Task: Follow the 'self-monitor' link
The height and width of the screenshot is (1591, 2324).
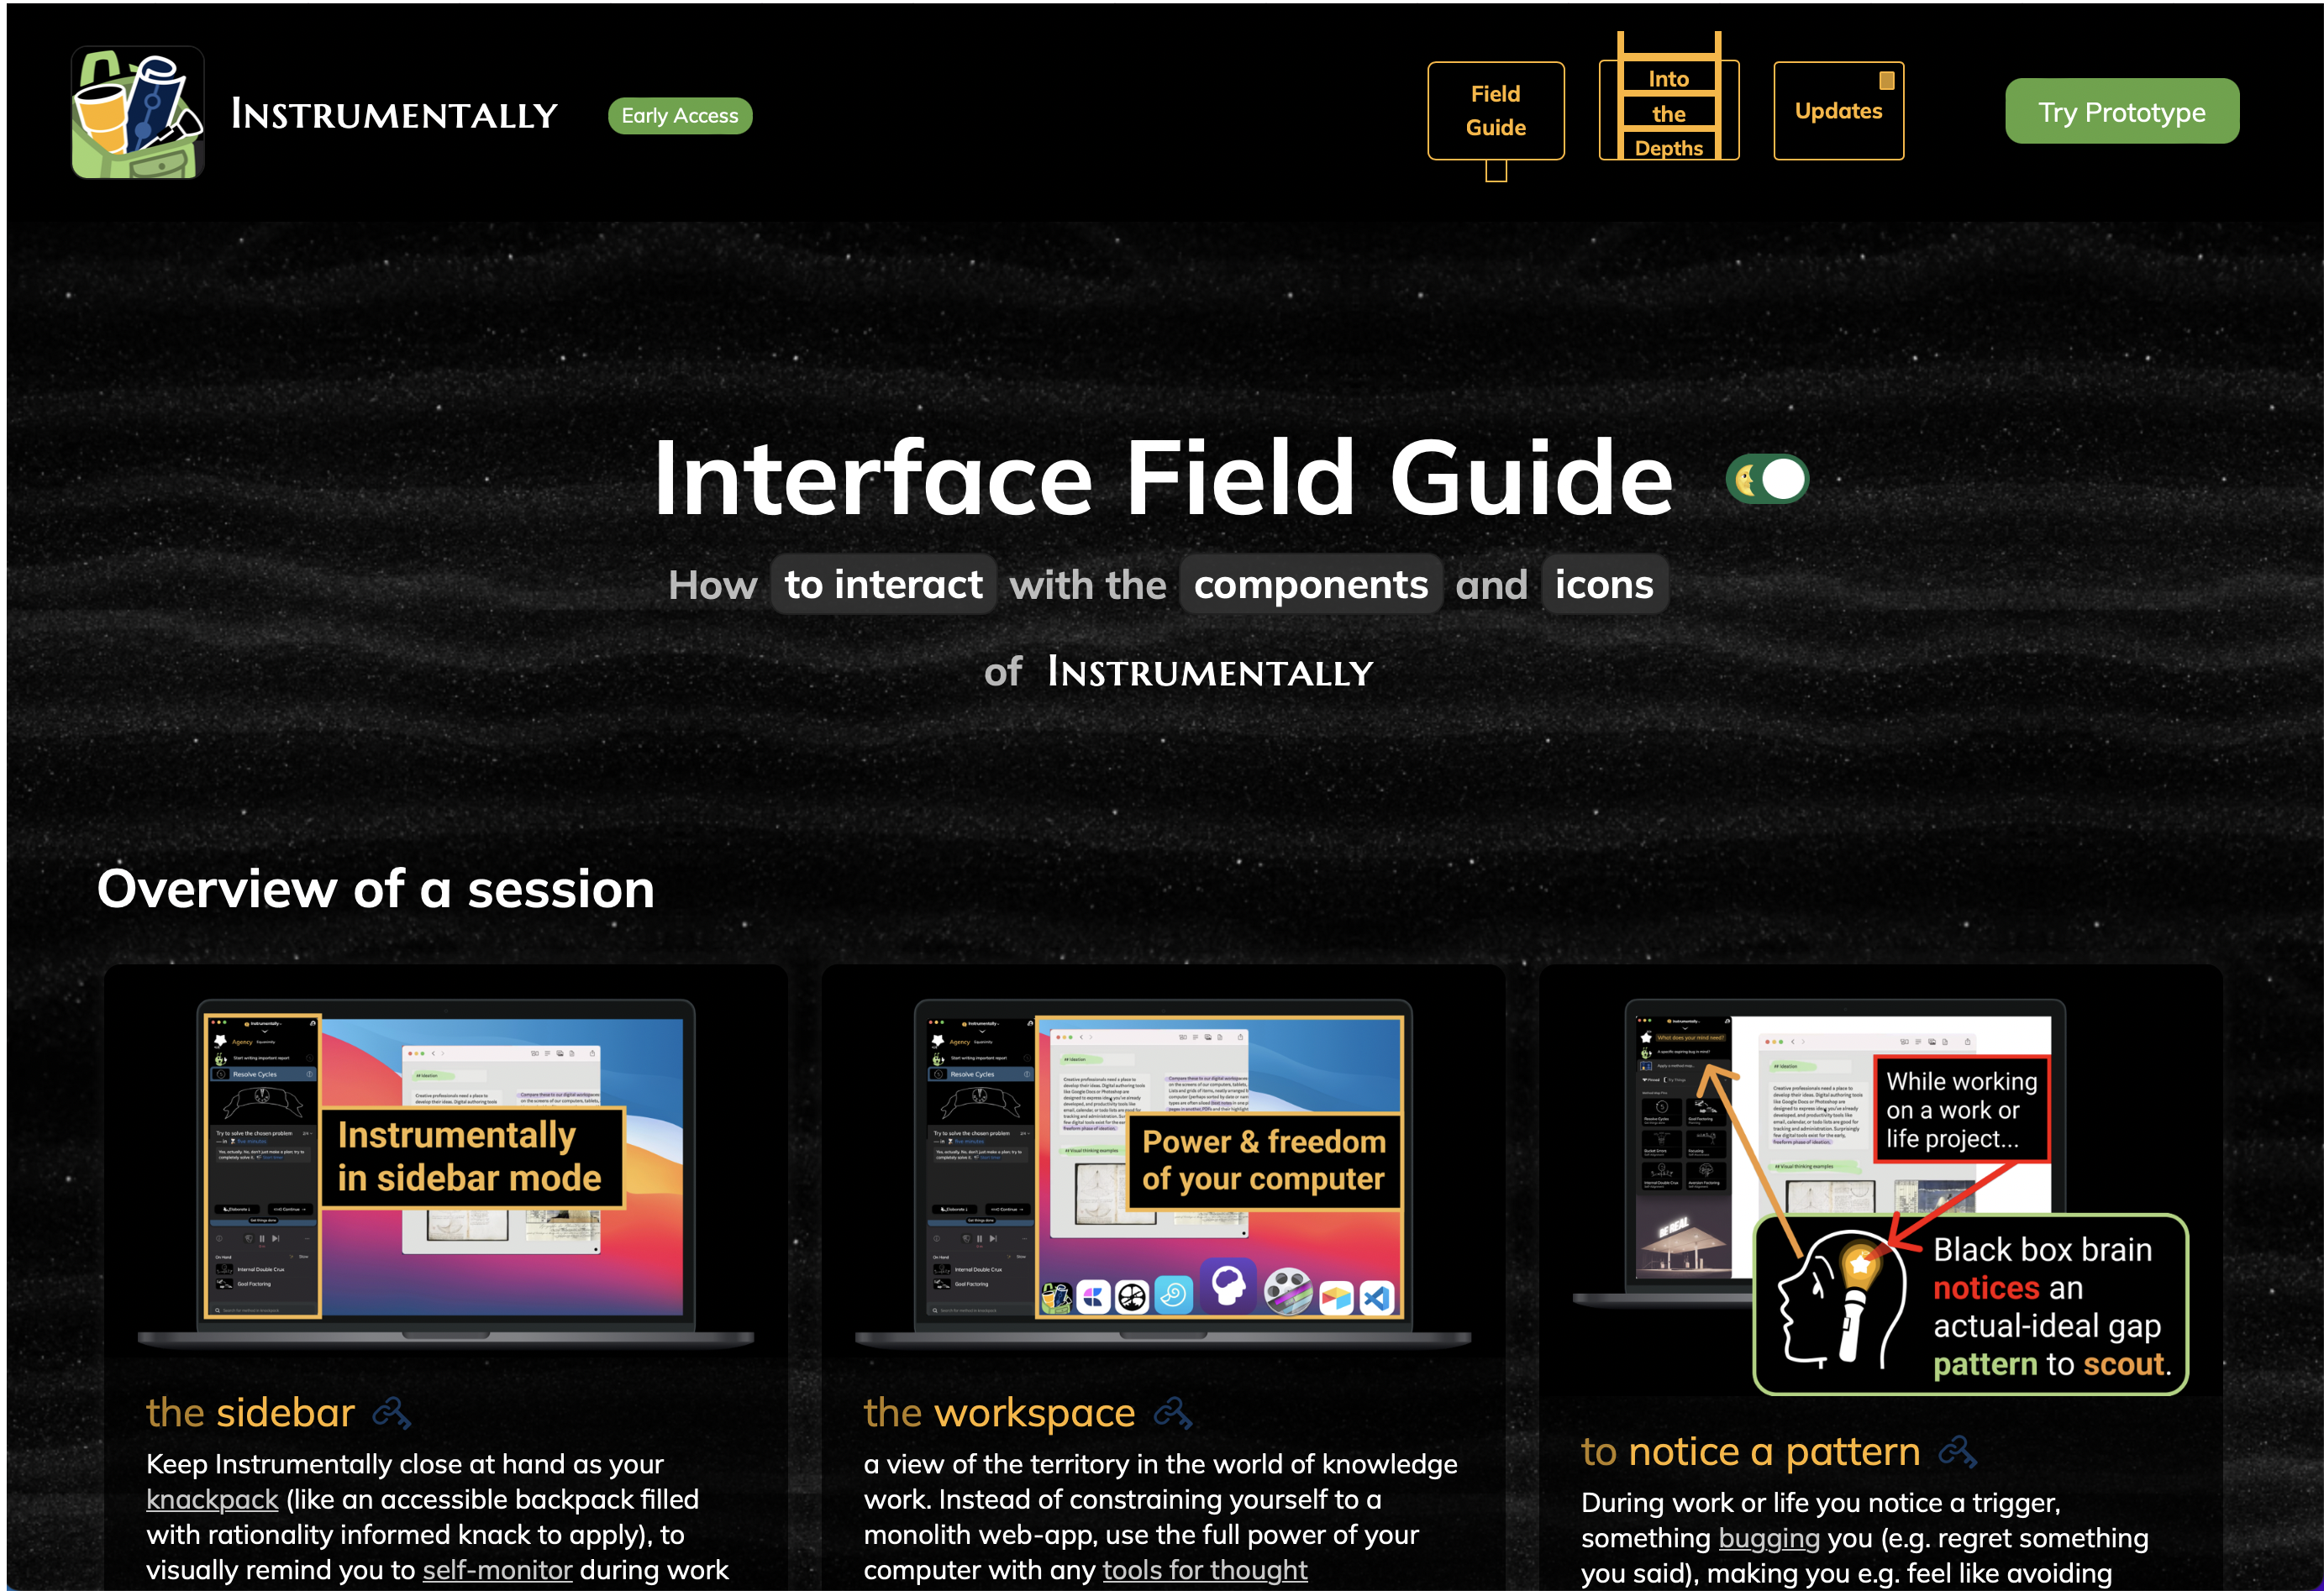Action: click(497, 1569)
